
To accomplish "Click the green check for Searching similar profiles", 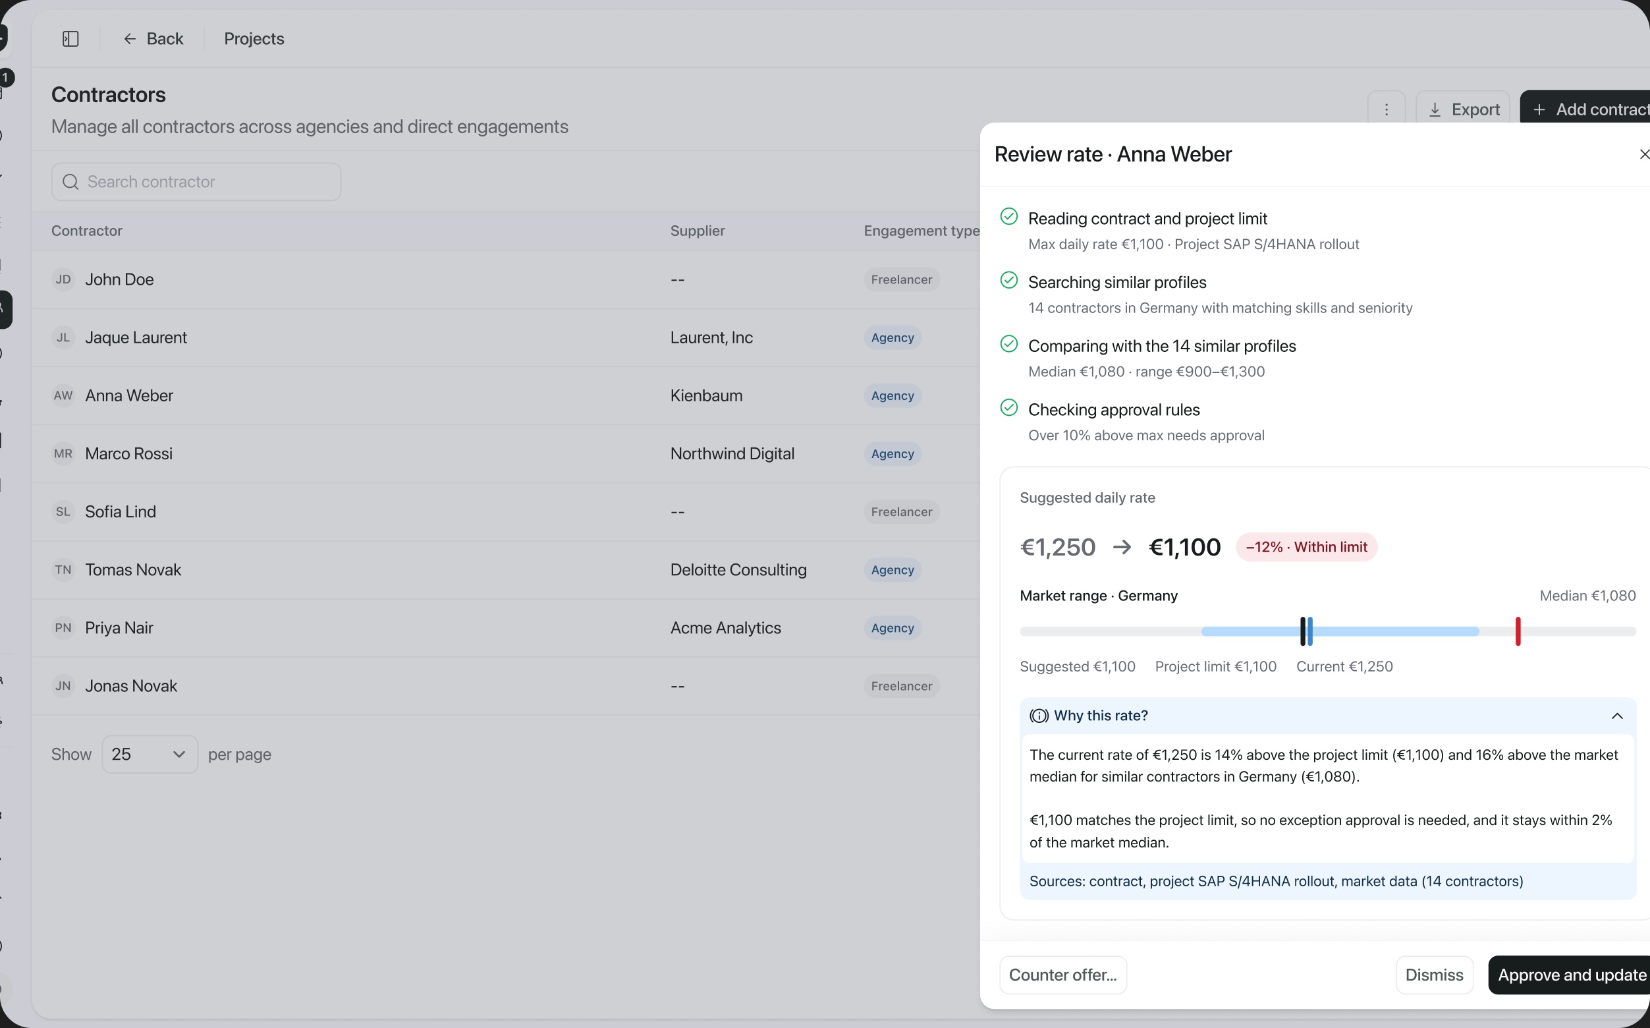I will click(x=1009, y=280).
